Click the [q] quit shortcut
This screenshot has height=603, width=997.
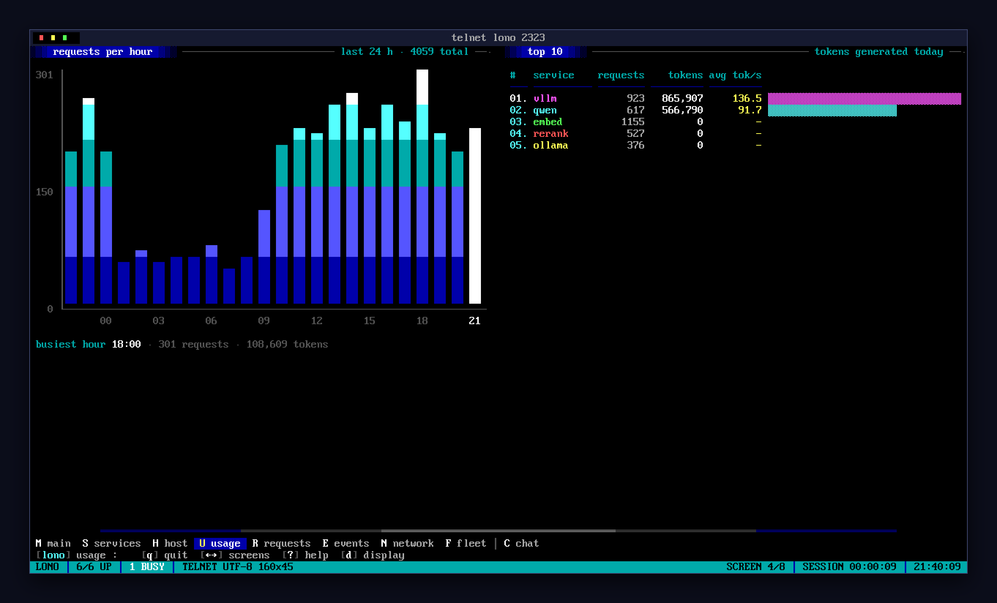(x=164, y=555)
